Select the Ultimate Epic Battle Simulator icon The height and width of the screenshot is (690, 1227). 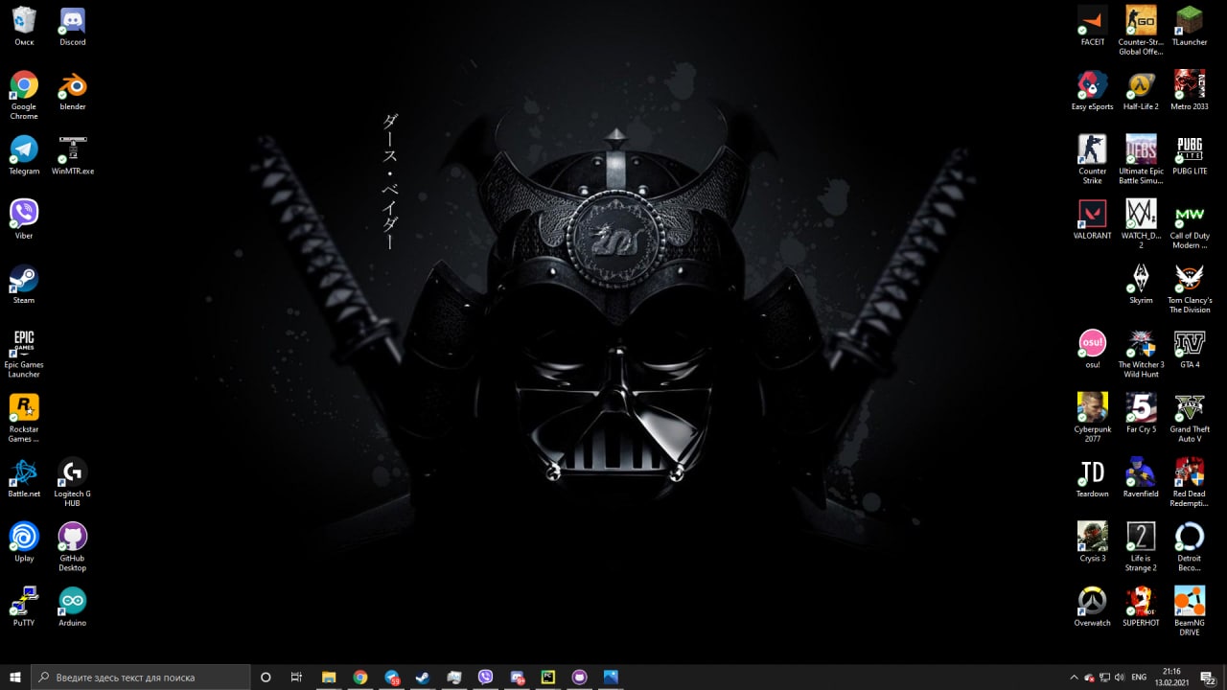[x=1141, y=159]
